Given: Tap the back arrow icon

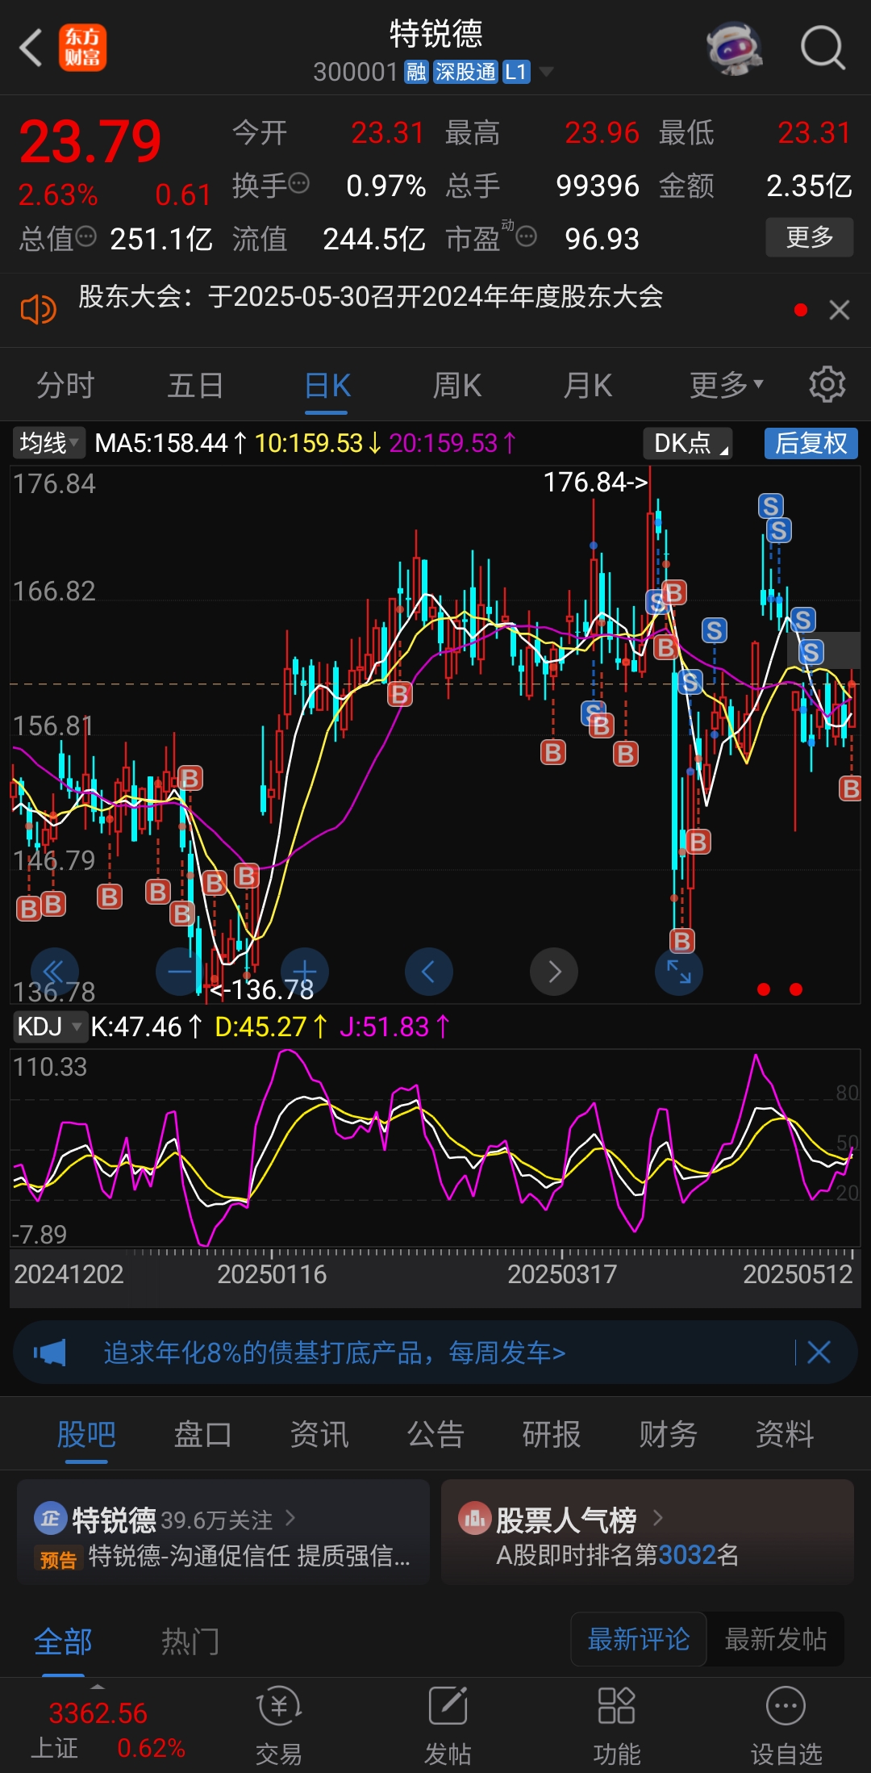Looking at the screenshot, I should (x=31, y=48).
